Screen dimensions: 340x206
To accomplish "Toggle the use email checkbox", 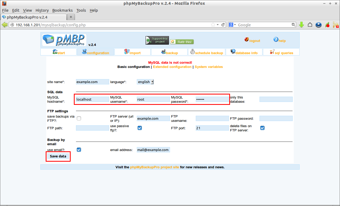I will click(x=79, y=150).
